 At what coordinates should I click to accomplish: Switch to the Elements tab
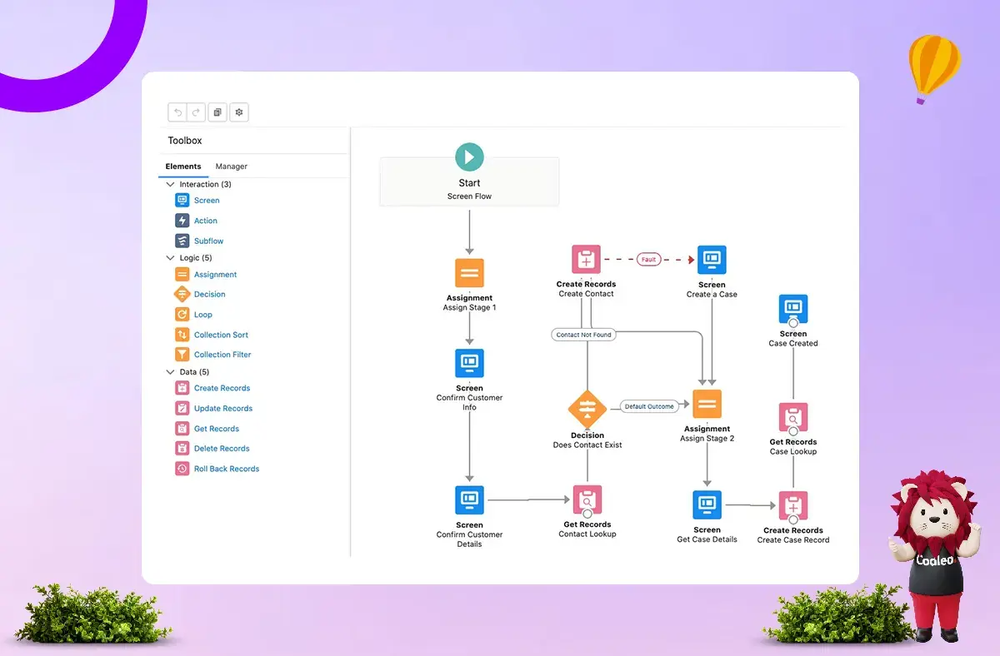coord(183,166)
